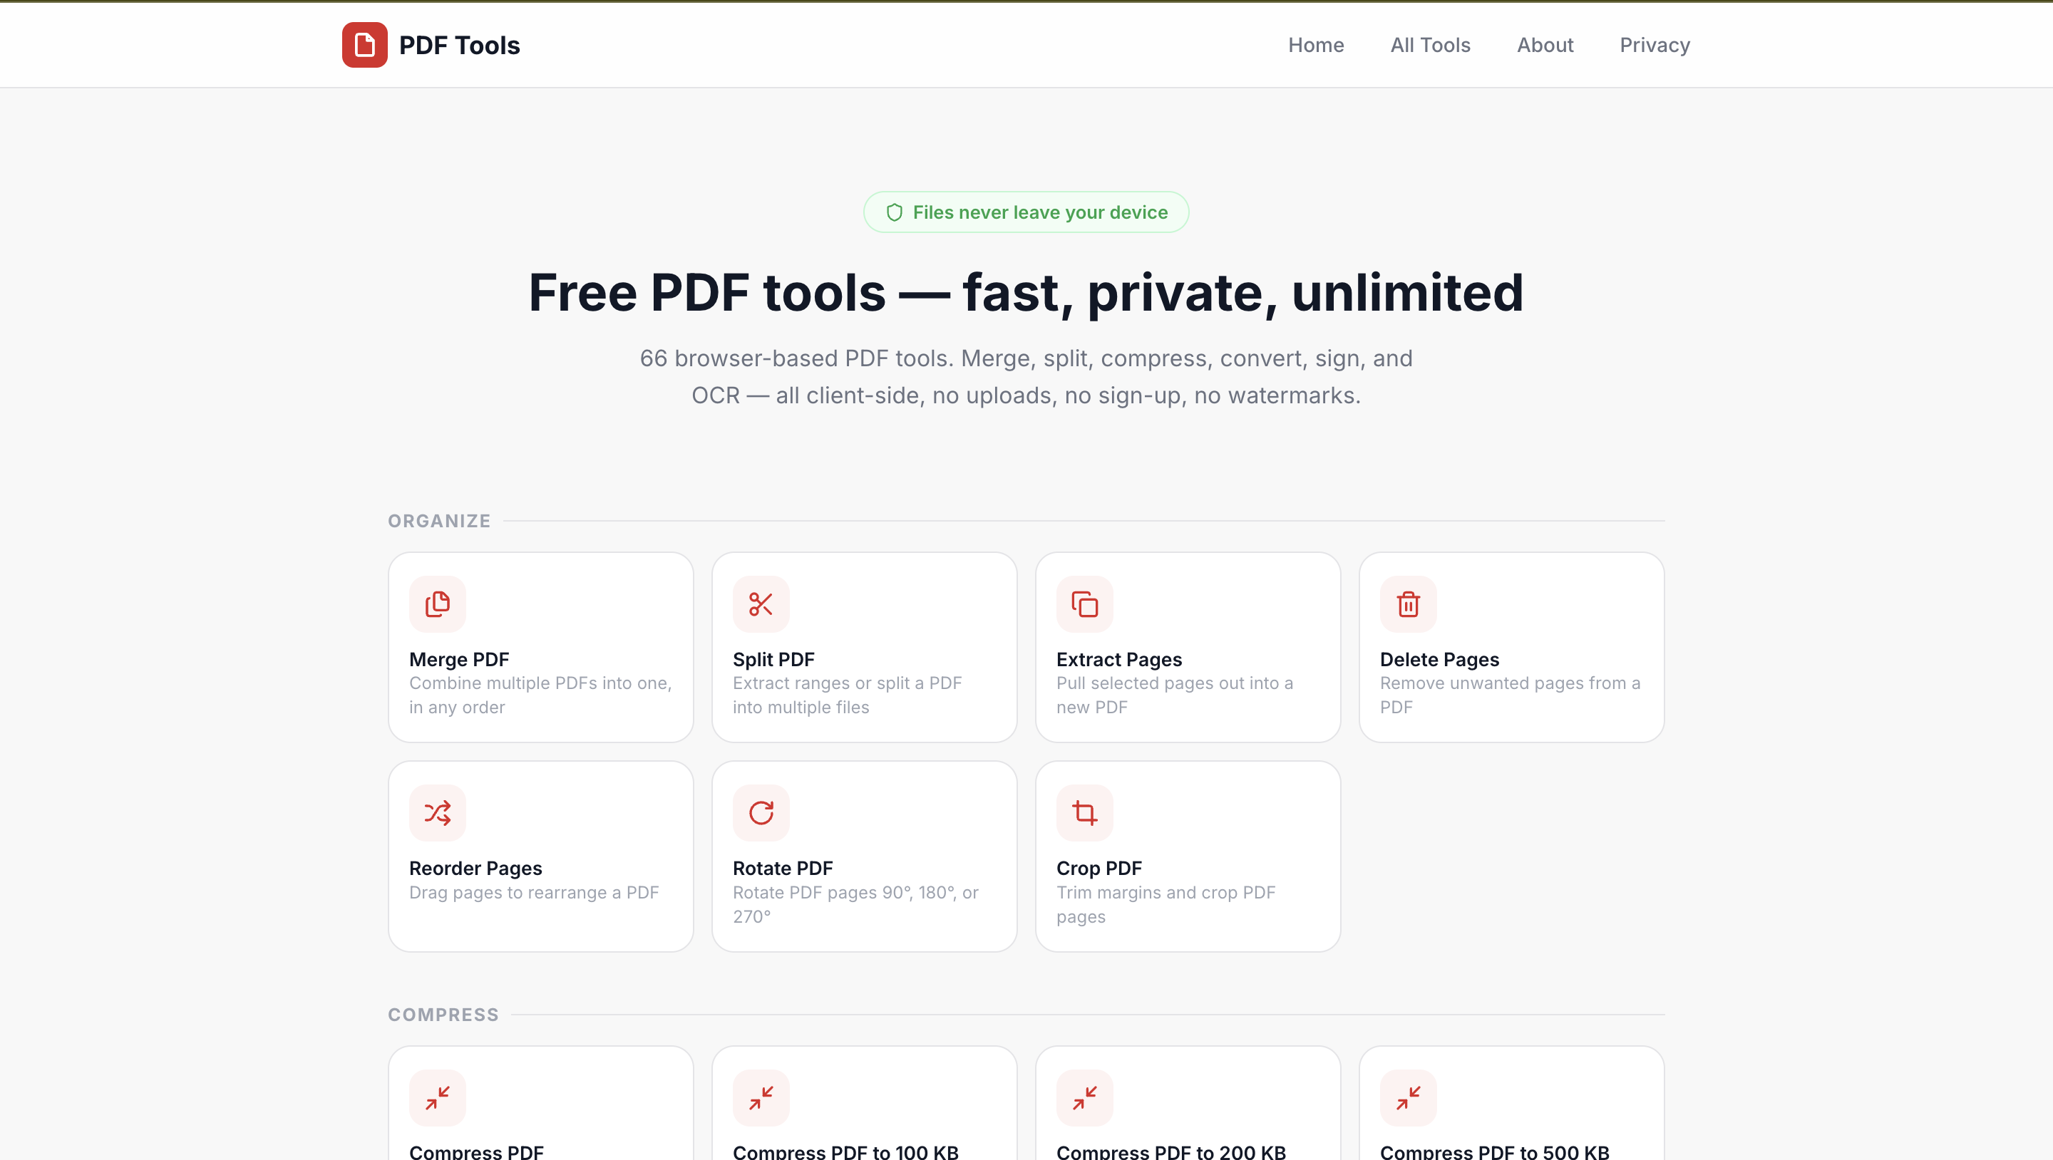
Task: Click the Compress PDF shrink icon
Action: [x=438, y=1098]
